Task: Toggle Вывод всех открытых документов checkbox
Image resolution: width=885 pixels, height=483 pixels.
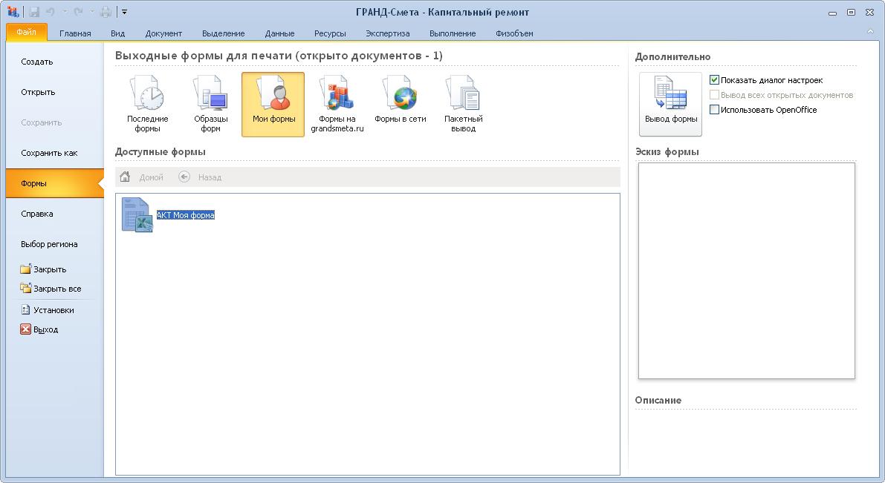Action: [714, 95]
